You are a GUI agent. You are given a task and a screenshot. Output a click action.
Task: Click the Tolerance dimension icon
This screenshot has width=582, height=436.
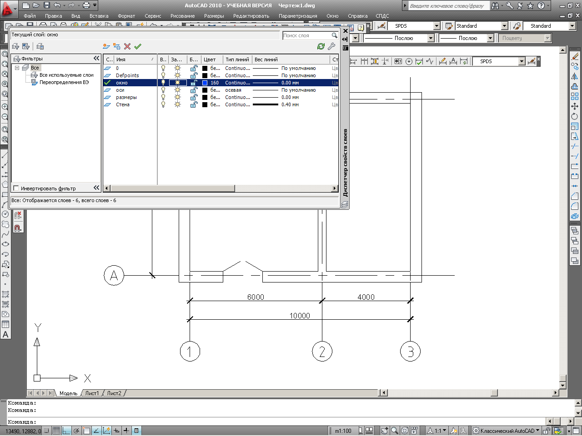pyautogui.click(x=398, y=61)
